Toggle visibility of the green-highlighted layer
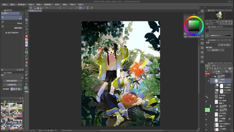The image size is (234, 132). pyautogui.click(x=206, y=110)
